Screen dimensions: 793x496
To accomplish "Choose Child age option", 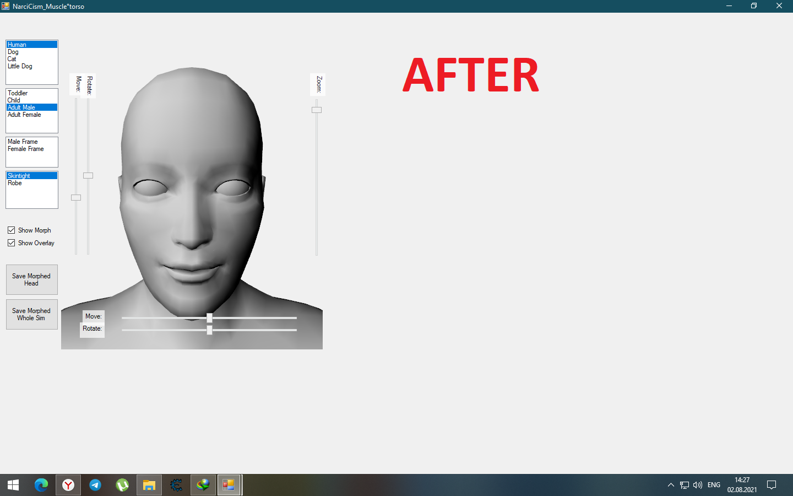I will tap(32, 100).
